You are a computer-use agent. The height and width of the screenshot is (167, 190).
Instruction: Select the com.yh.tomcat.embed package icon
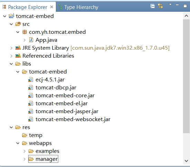[24, 32]
